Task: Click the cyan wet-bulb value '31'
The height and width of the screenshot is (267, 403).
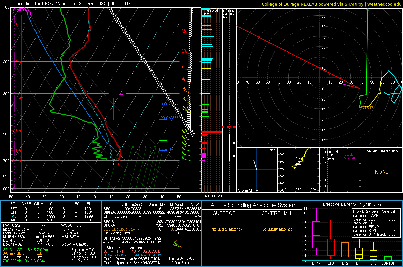Action: tap(112, 164)
